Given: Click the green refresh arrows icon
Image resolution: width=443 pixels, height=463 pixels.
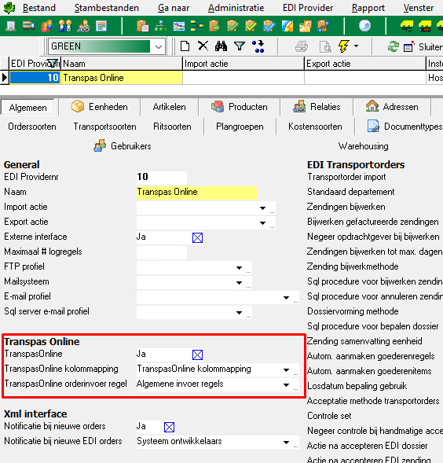Looking at the screenshot, I should click(x=394, y=46).
